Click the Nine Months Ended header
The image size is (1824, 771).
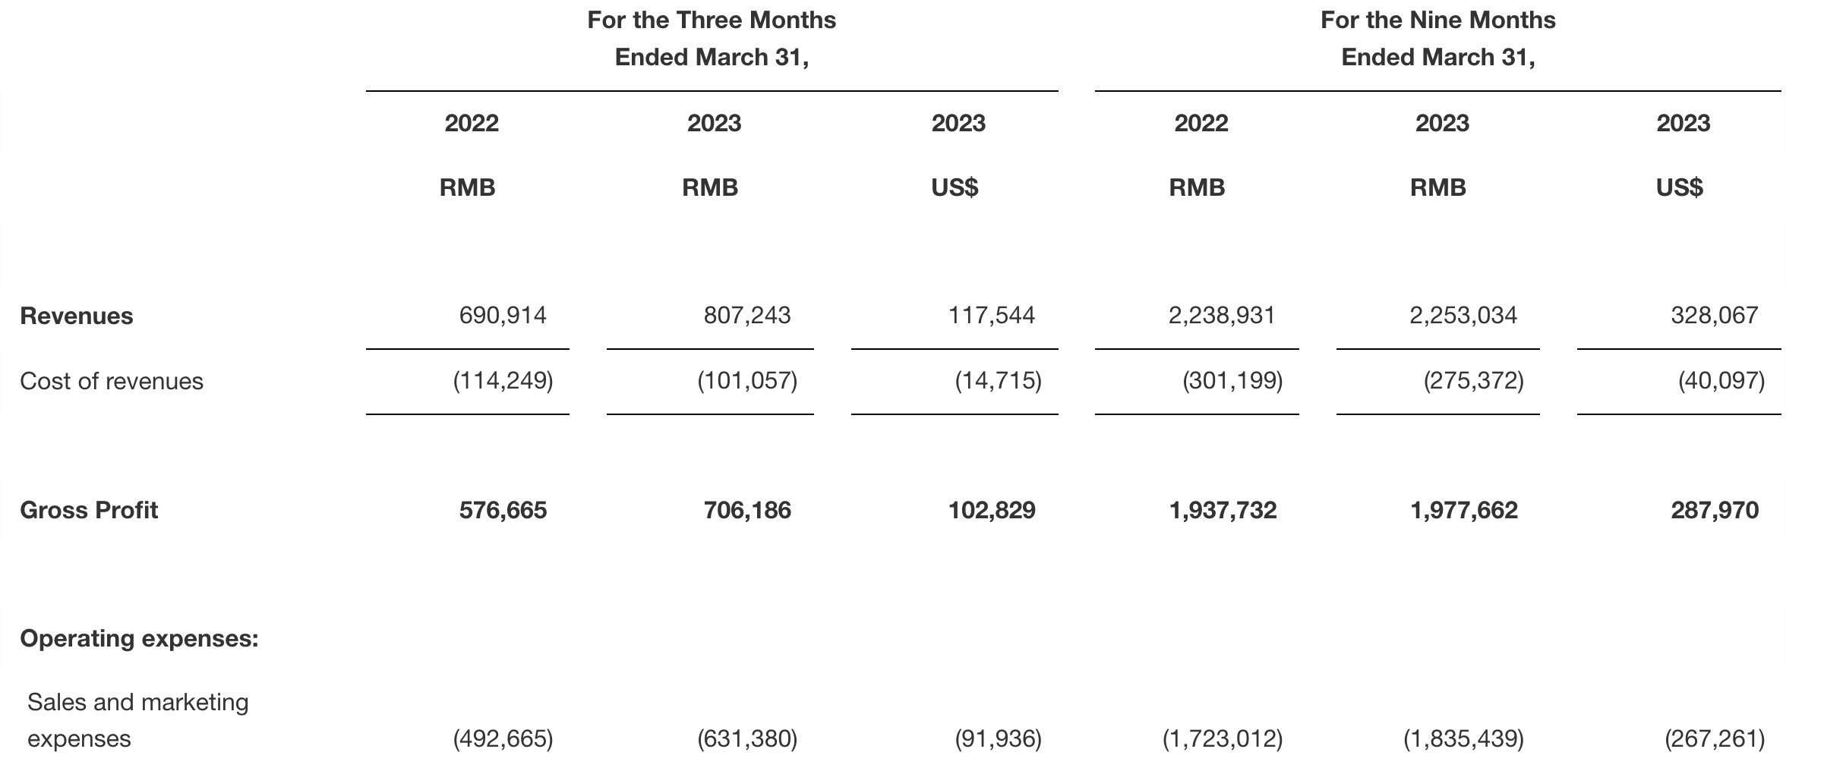(1437, 39)
